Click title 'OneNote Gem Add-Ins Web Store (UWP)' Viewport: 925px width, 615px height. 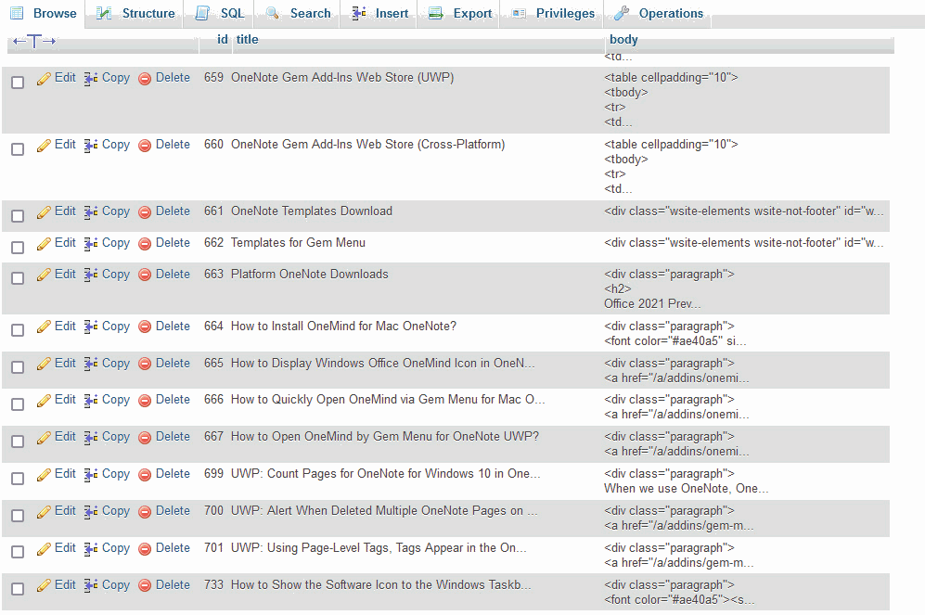click(342, 77)
